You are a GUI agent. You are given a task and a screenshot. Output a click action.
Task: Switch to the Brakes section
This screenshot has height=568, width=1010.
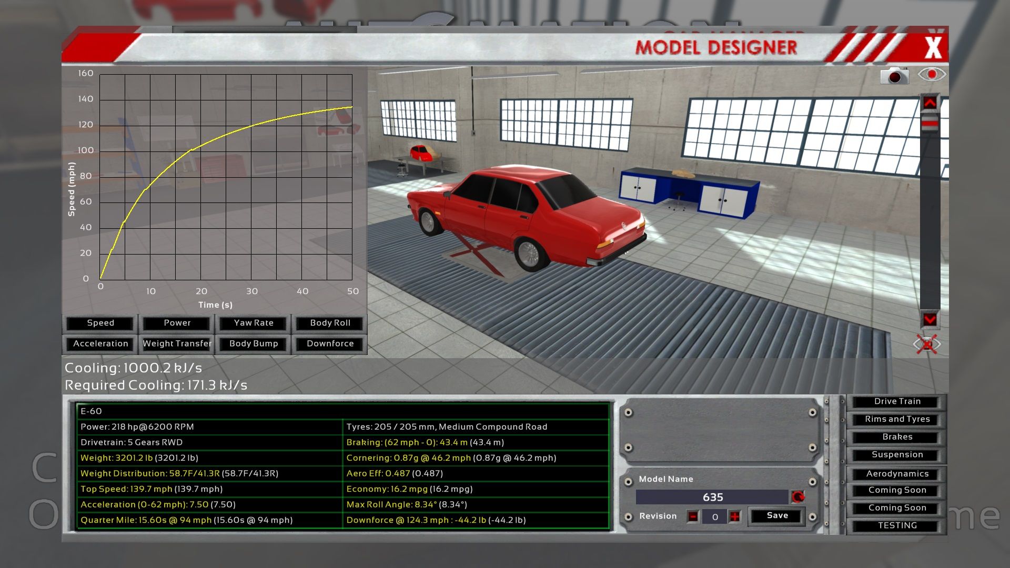click(897, 437)
